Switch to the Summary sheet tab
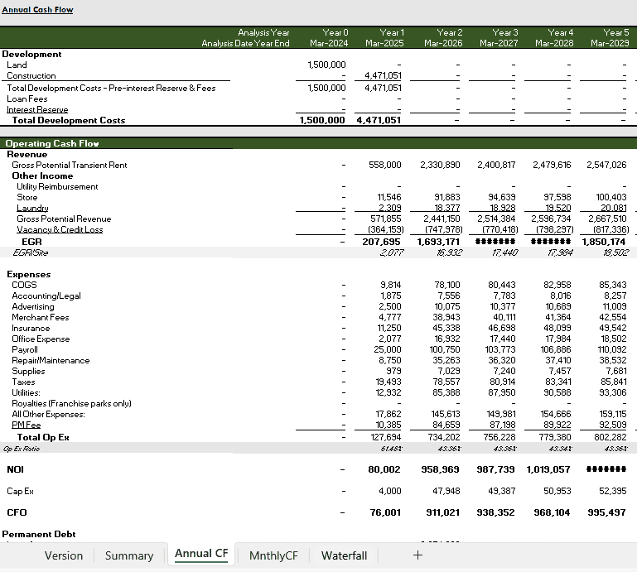637x572 pixels. point(129,555)
